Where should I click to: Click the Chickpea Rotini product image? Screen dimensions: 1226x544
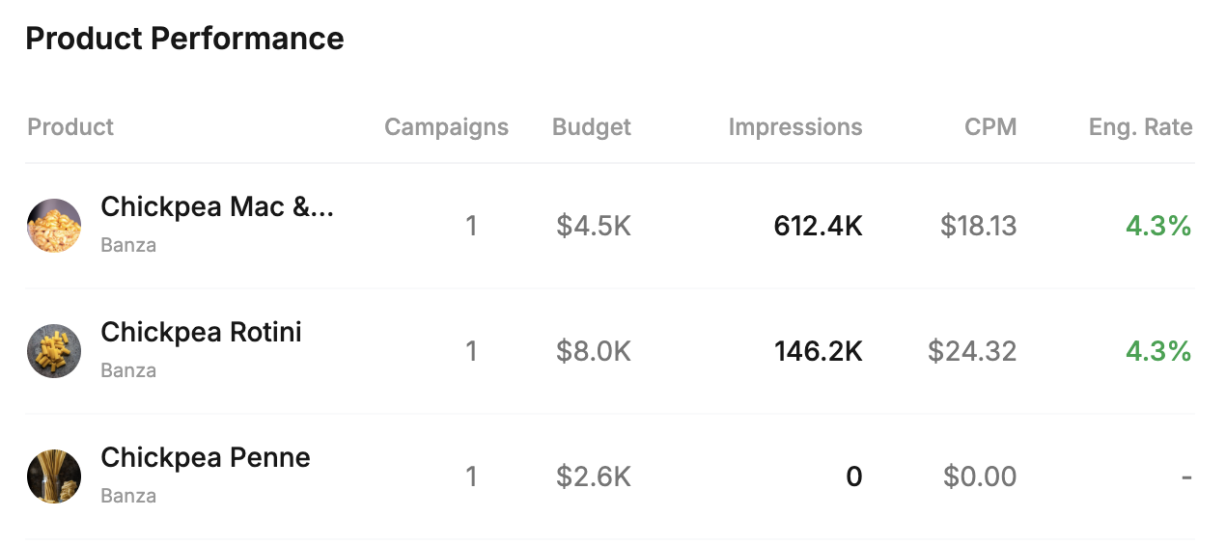pyautogui.click(x=54, y=351)
